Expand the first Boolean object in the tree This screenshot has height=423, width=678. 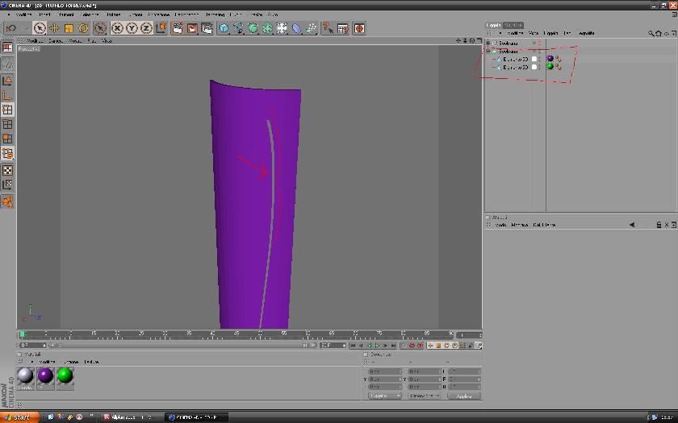point(488,44)
